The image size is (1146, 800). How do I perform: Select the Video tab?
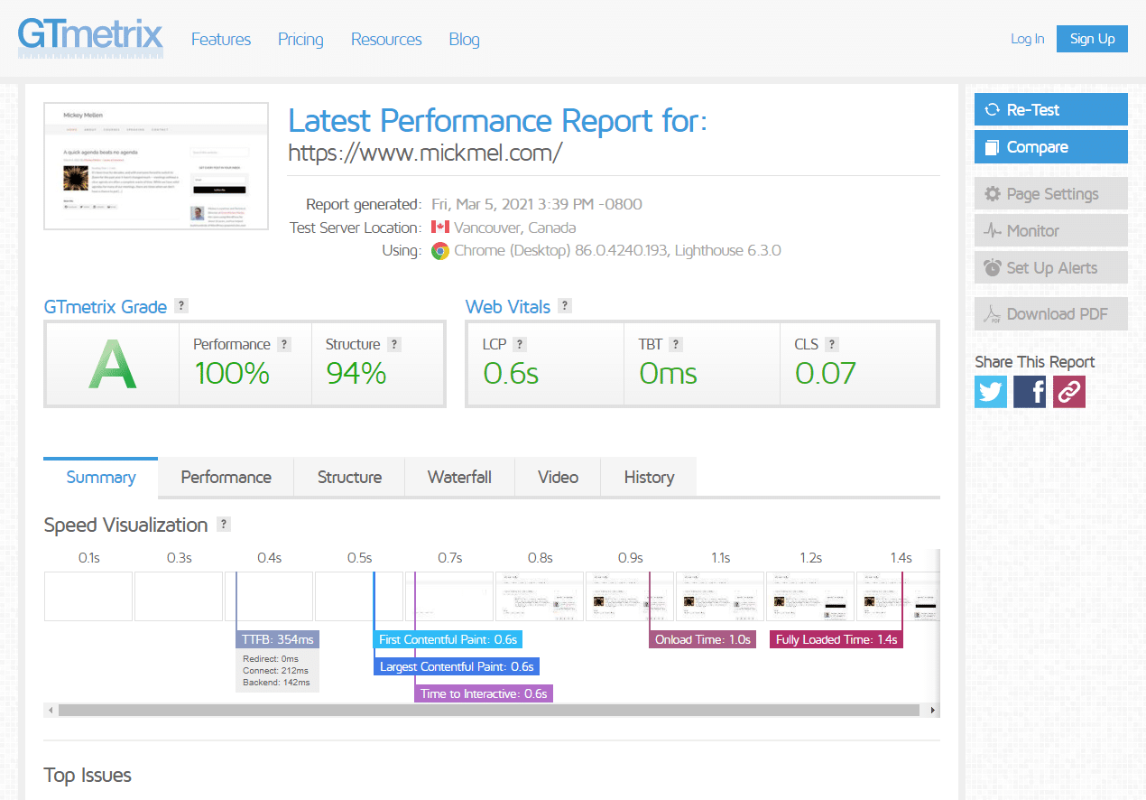click(x=558, y=477)
